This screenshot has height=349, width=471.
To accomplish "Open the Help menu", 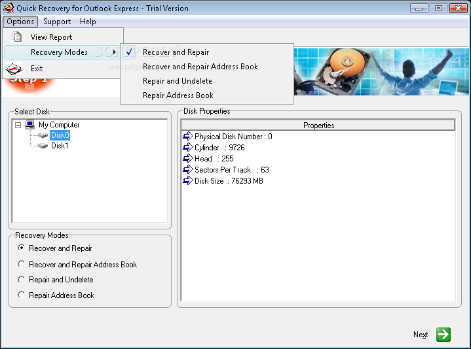I will (x=88, y=22).
